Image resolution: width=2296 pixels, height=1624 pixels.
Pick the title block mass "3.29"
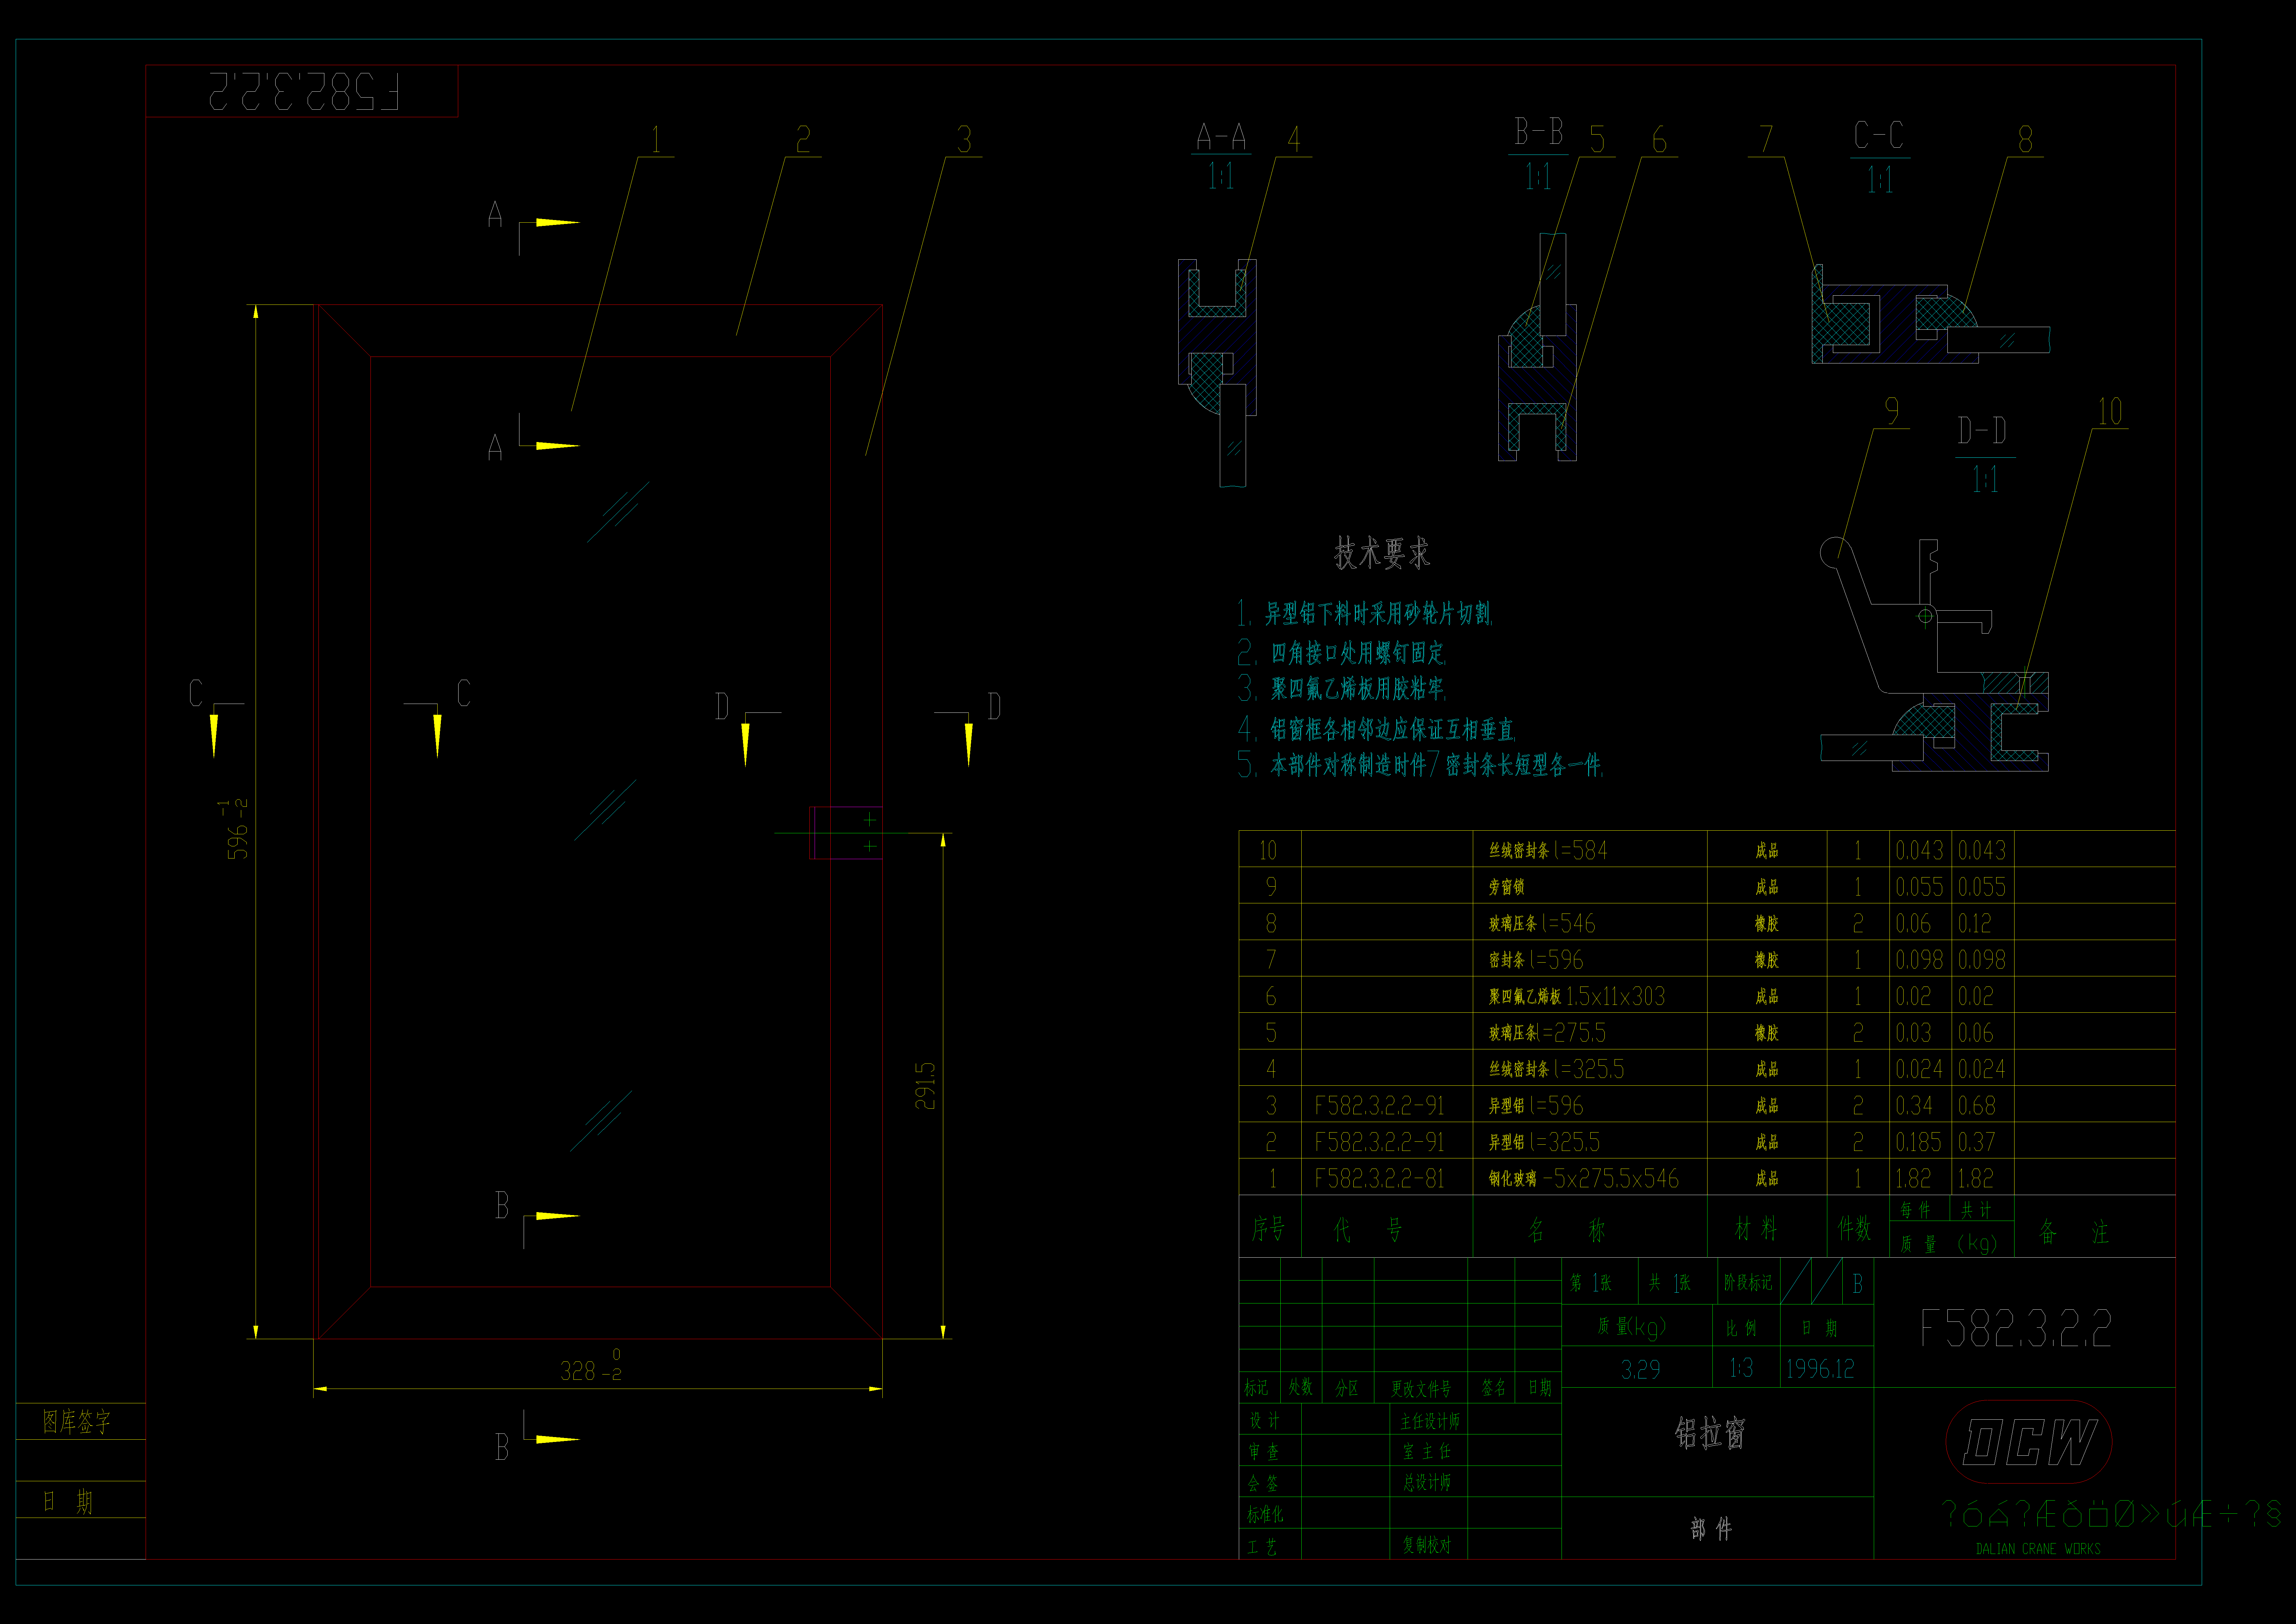click(1640, 1370)
